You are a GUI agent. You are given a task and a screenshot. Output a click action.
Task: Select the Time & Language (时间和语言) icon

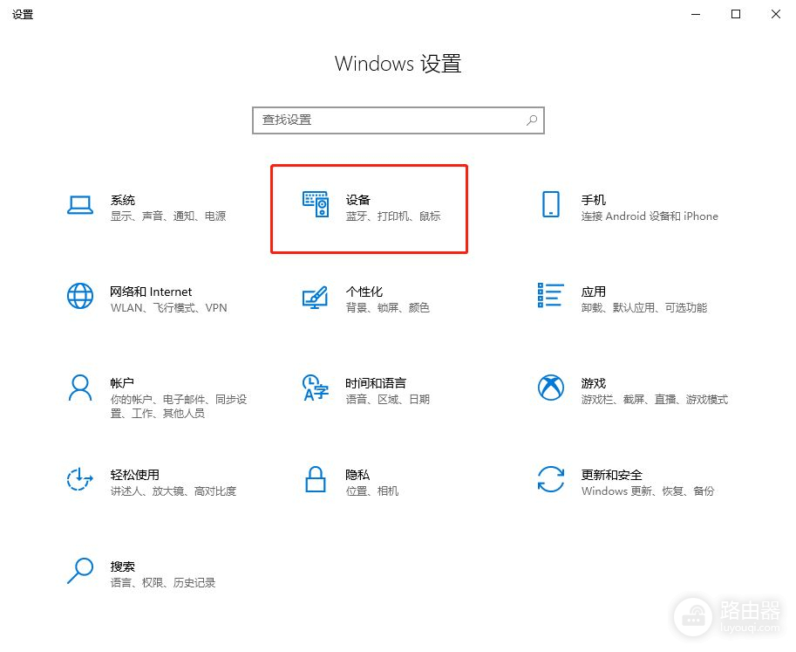315,387
